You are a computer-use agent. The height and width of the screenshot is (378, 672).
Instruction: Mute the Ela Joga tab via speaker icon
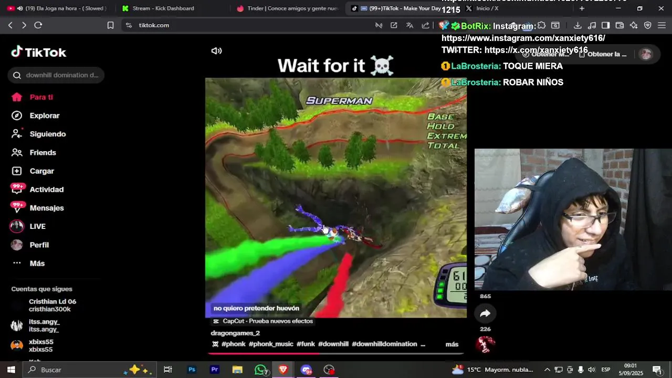point(20,8)
